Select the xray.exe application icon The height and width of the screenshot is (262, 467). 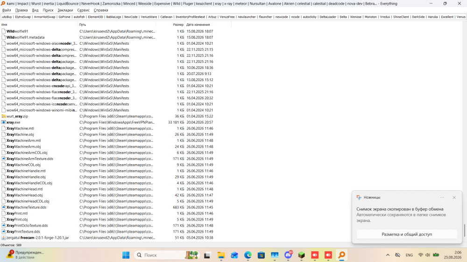[4, 122]
